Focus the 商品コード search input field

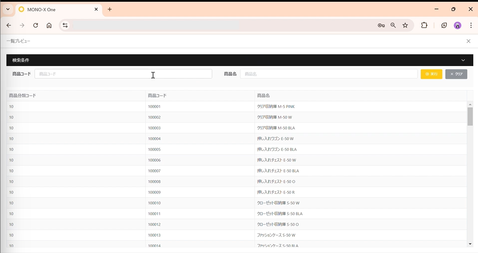[123, 74]
